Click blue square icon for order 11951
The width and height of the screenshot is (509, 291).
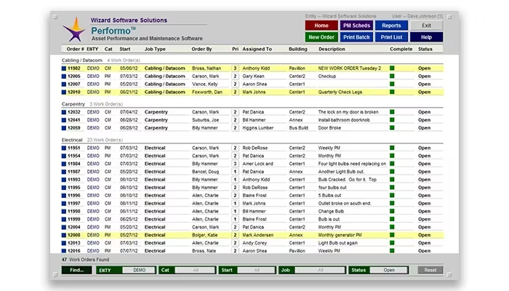tap(64, 148)
